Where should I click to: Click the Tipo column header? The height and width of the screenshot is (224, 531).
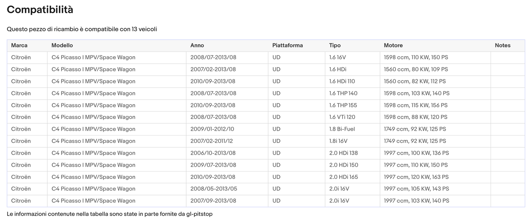tap(335, 46)
